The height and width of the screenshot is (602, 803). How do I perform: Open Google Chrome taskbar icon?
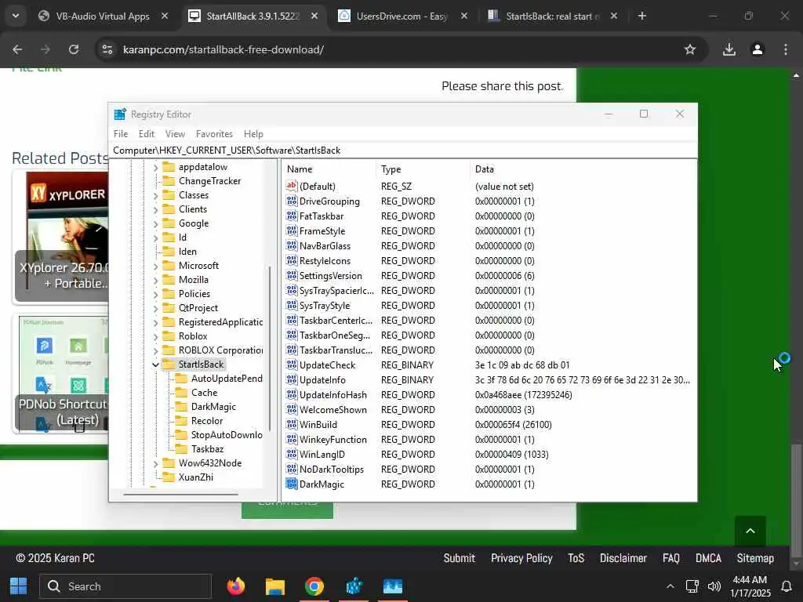(314, 586)
